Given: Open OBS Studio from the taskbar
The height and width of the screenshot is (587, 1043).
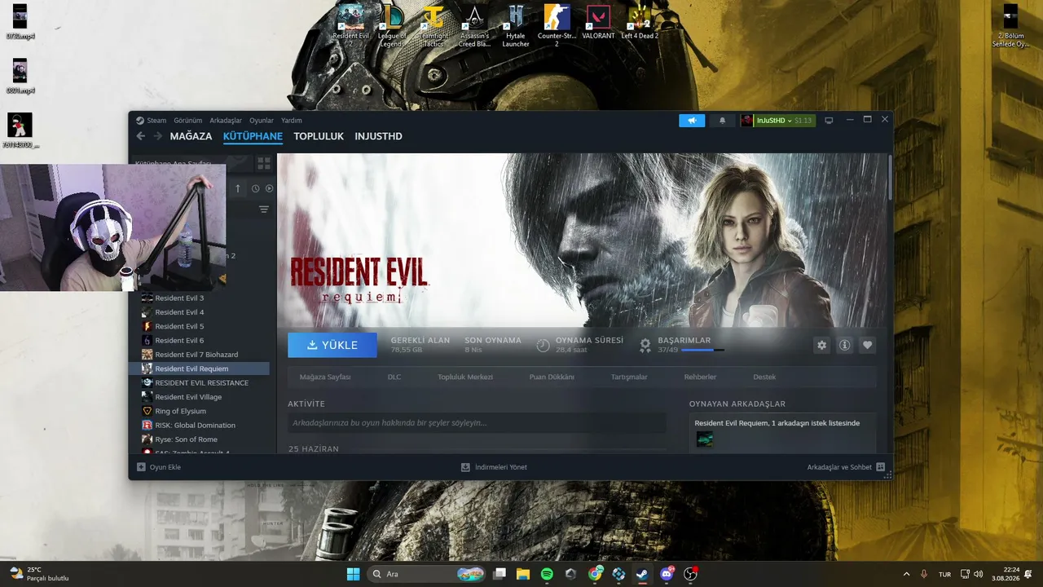Looking at the screenshot, I should [x=691, y=574].
